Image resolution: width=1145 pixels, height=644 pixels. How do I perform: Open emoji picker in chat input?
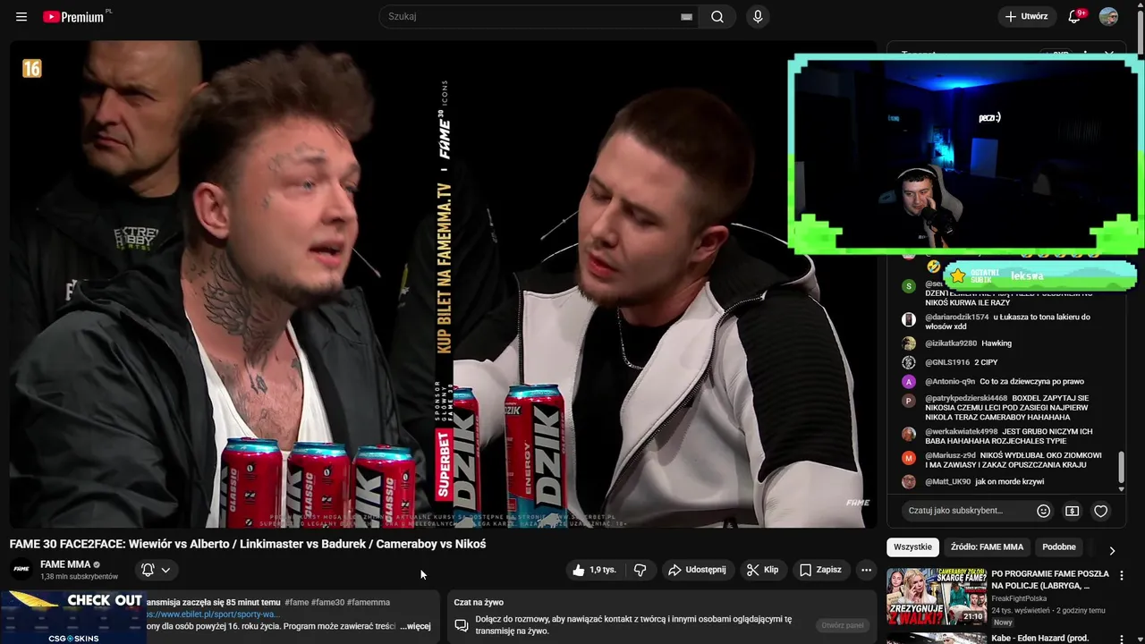[x=1043, y=511]
